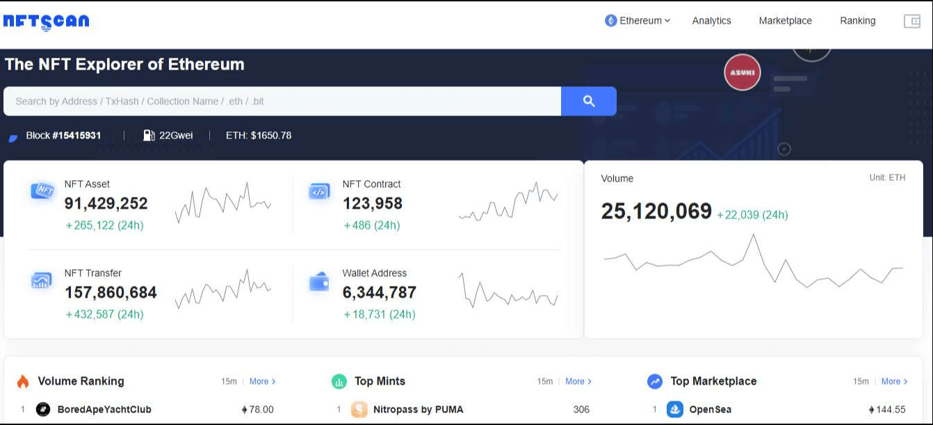Click the +486 (24h) contract change
Image resolution: width=933 pixels, height=425 pixels.
coord(372,225)
